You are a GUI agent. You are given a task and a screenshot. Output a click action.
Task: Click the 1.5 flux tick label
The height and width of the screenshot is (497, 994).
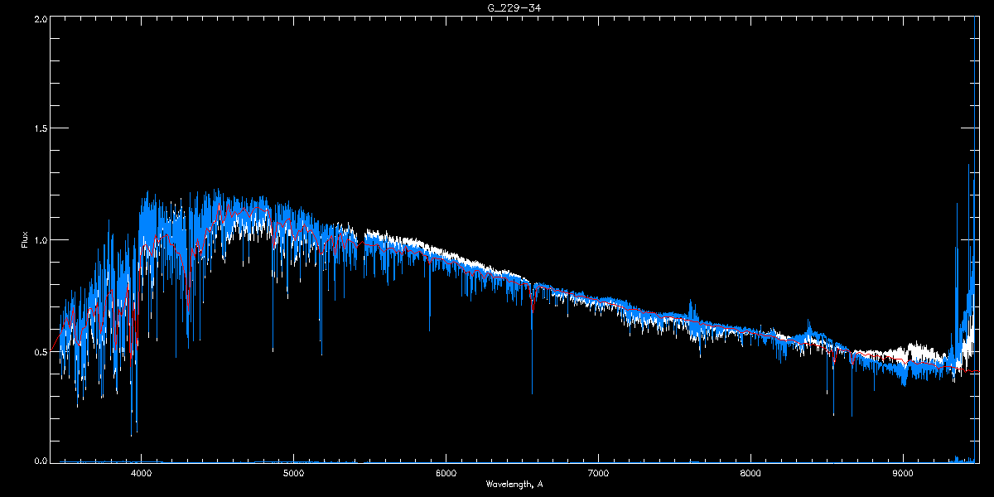point(40,128)
